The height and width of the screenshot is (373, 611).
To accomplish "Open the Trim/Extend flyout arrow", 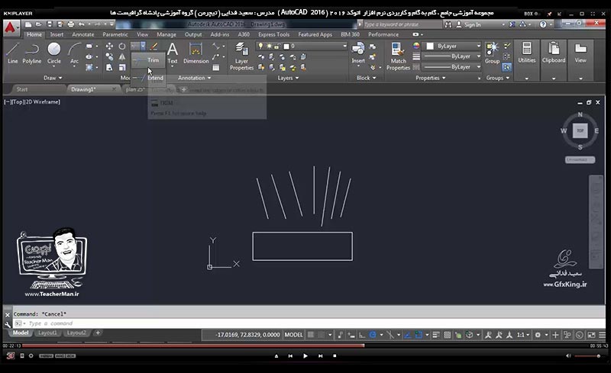I will (x=143, y=47).
